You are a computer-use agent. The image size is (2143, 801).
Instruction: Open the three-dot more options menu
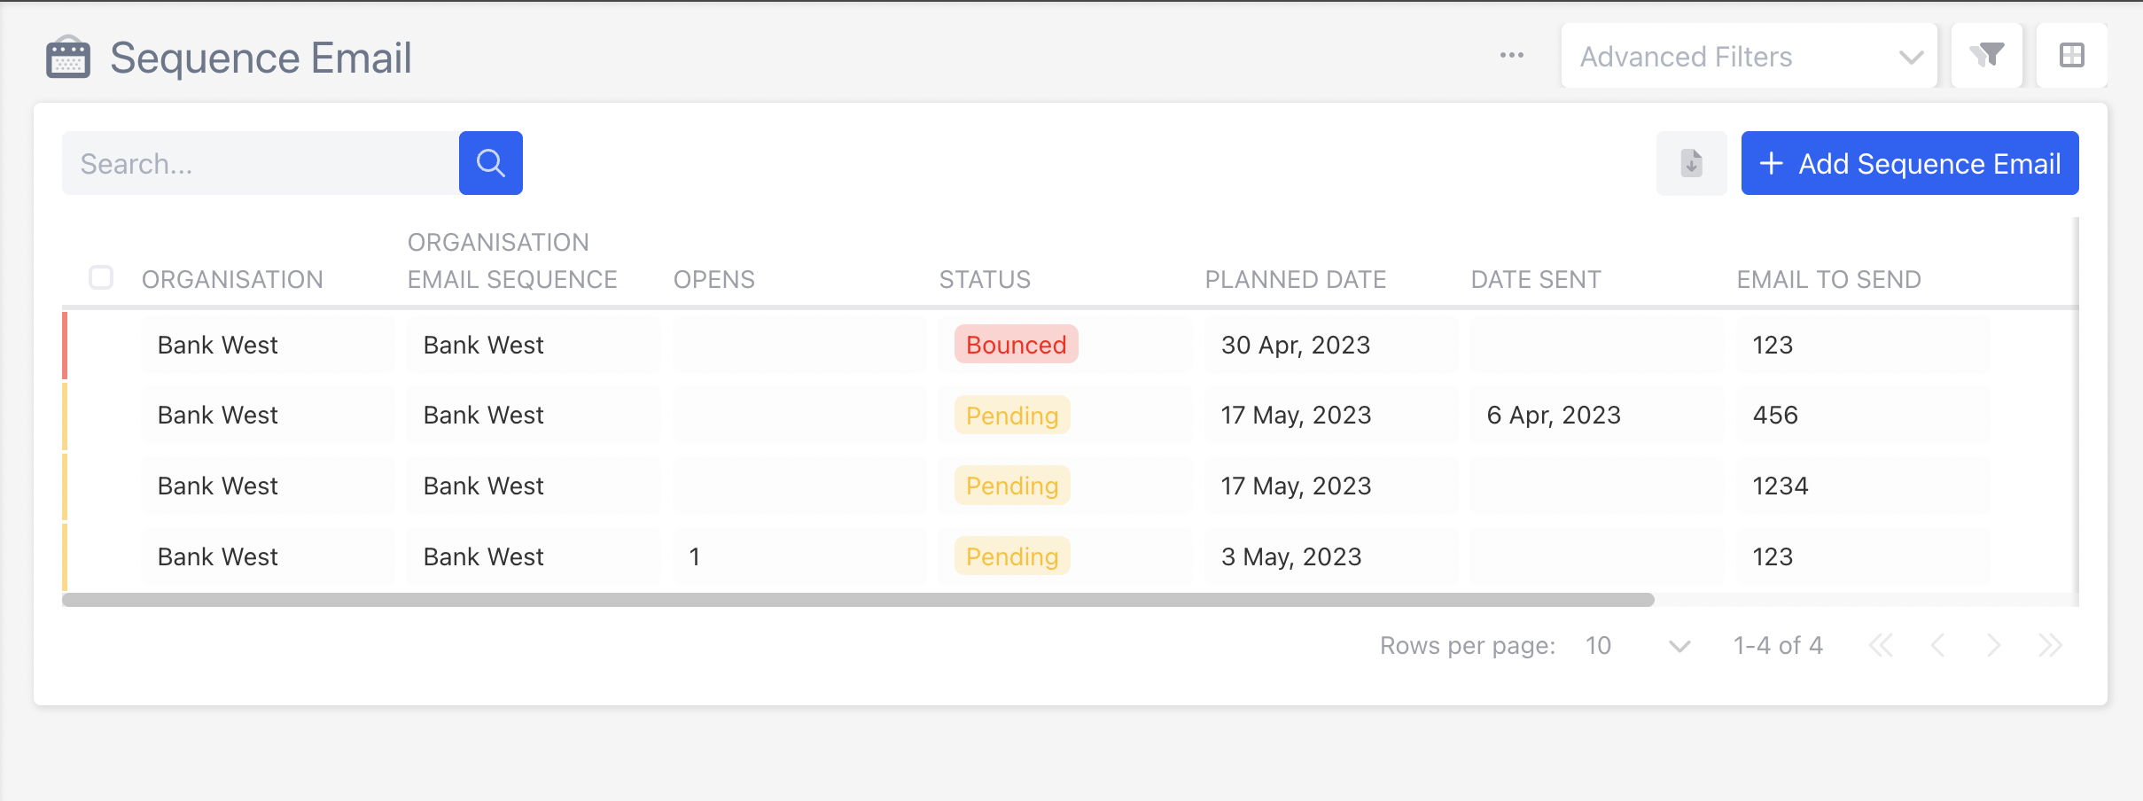click(1511, 55)
